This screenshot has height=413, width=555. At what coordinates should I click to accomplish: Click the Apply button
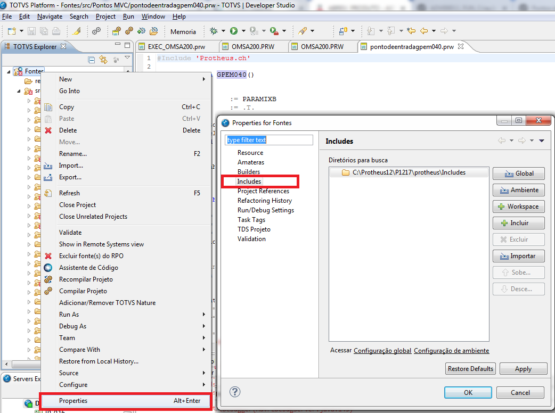click(523, 369)
